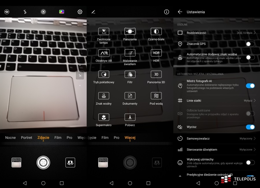Enable Znacznik GPS toggle
Image resolution: width=260 pixels, height=188 pixels.
point(250,44)
